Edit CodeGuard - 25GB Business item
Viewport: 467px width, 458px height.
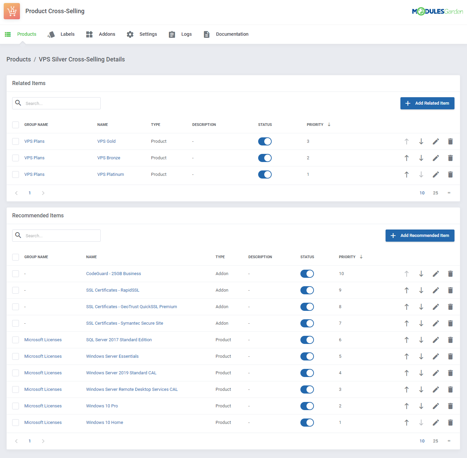(436, 274)
